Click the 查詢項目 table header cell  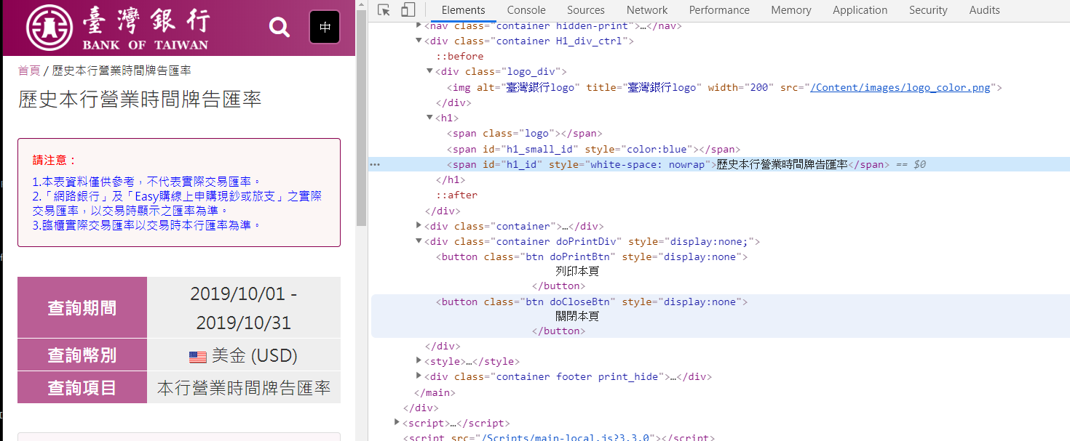point(82,387)
